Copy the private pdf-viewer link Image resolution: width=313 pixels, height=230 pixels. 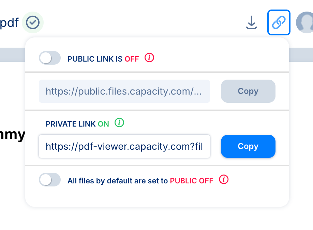[248, 146]
